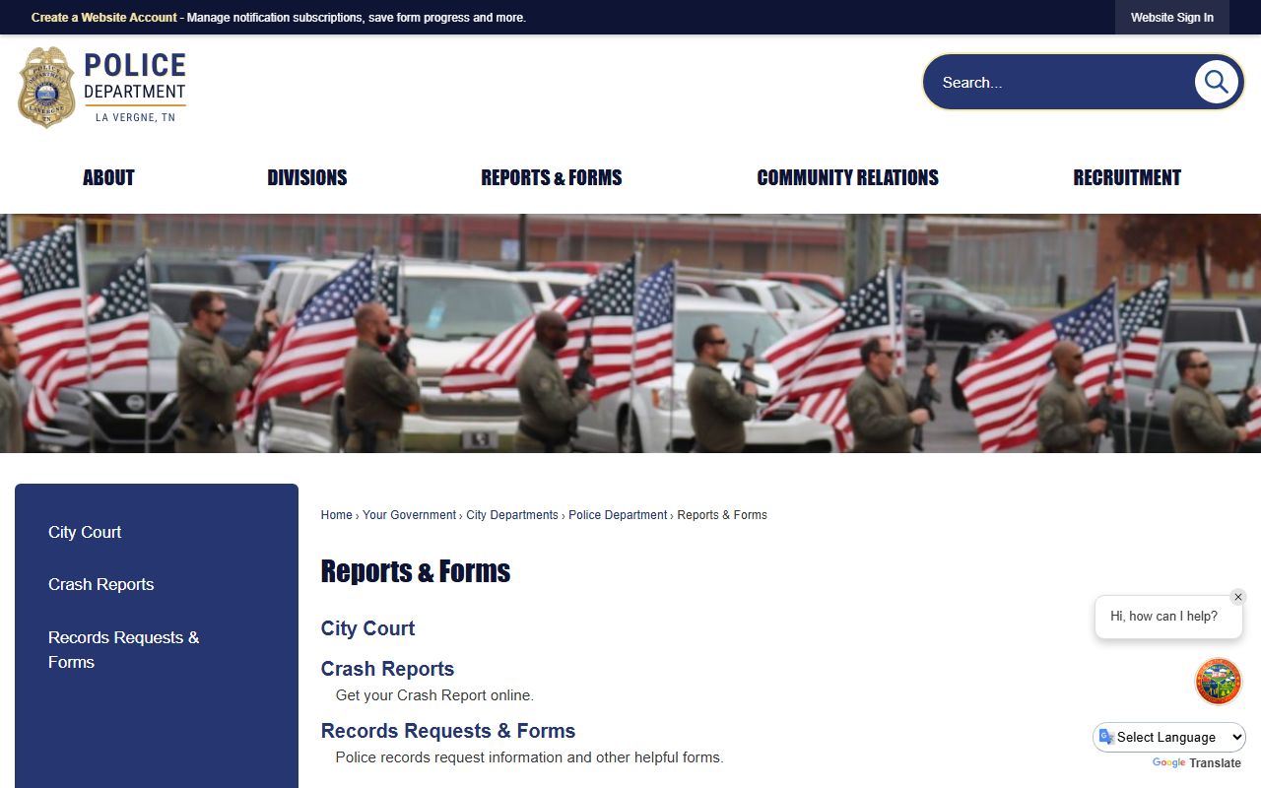Close the chat greeting bubble
Viewport: 1261px width, 788px height.
(x=1238, y=597)
